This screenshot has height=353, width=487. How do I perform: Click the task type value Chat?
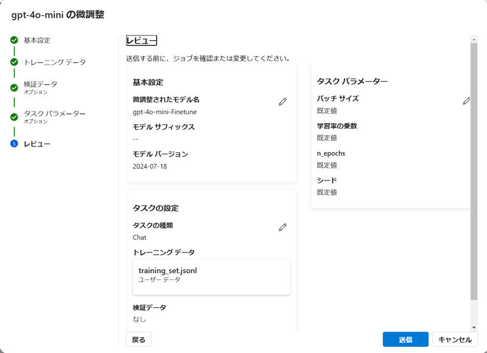pos(139,237)
